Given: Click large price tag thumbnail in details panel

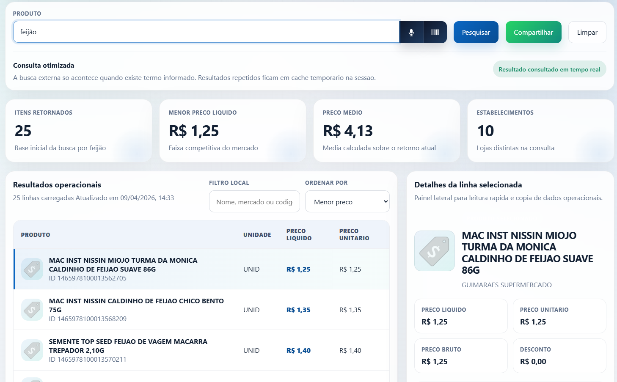Looking at the screenshot, I should [435, 251].
